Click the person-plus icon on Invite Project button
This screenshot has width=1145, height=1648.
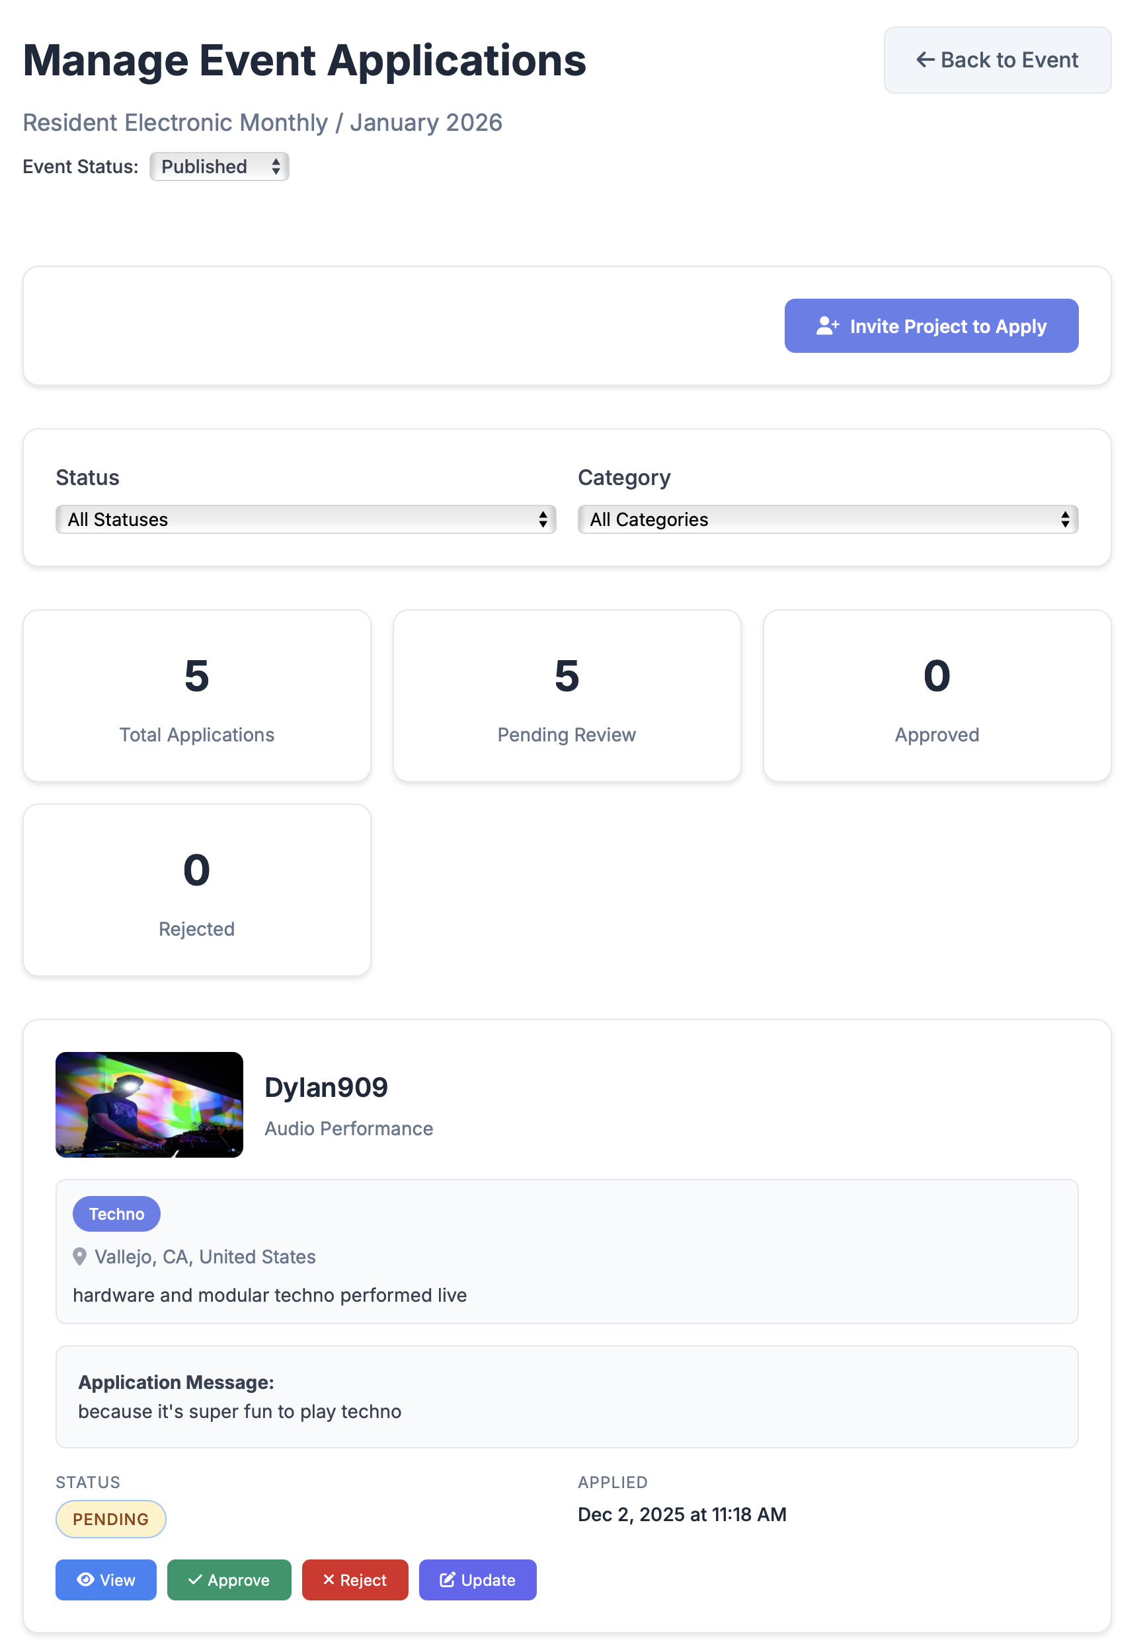[828, 326]
